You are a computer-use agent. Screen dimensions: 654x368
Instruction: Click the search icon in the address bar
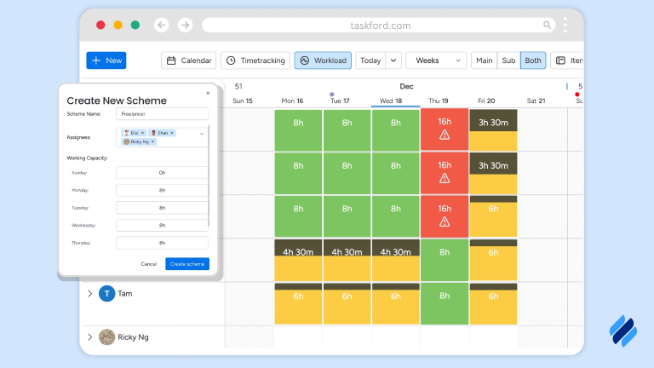click(547, 25)
